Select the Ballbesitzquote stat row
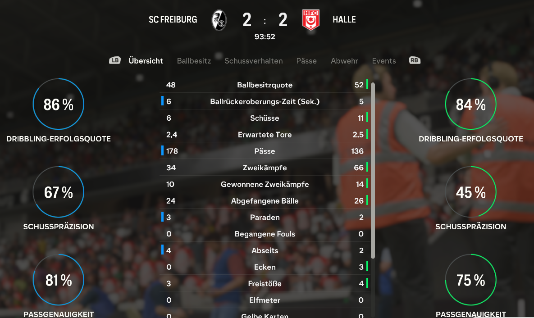The height and width of the screenshot is (318, 534). click(265, 85)
